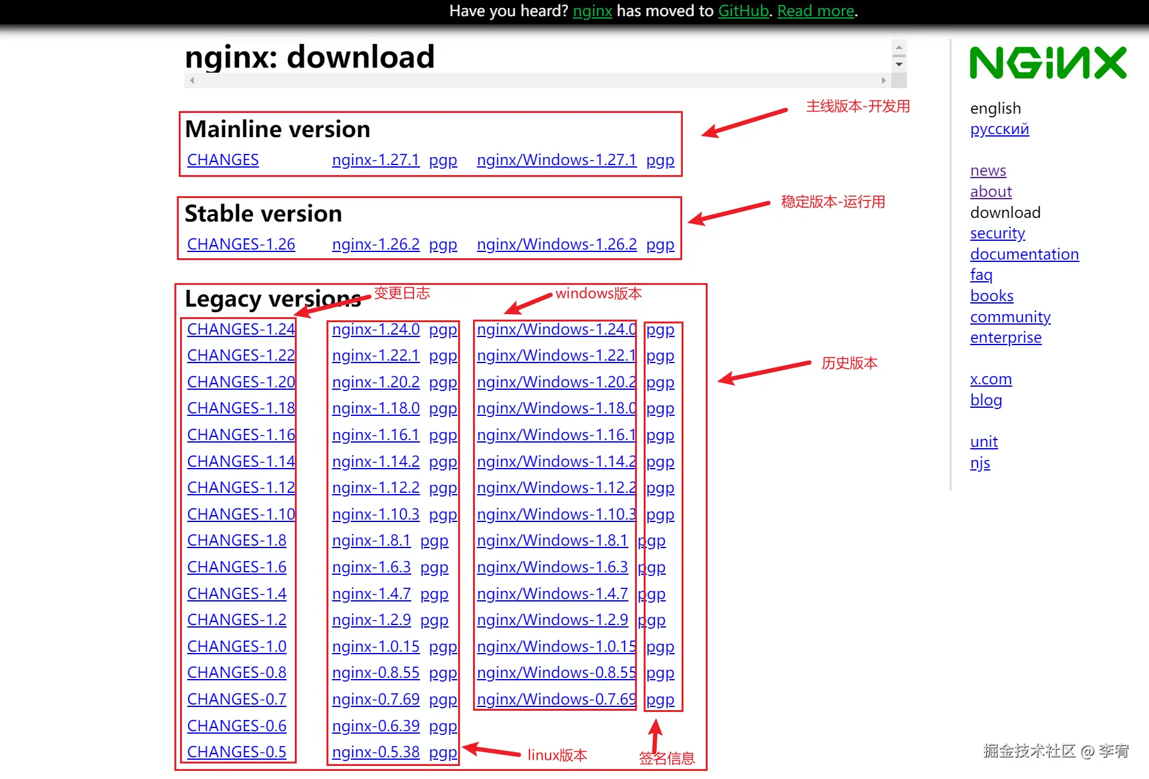Open the CHANGES-1.16 changelog

tap(241, 435)
